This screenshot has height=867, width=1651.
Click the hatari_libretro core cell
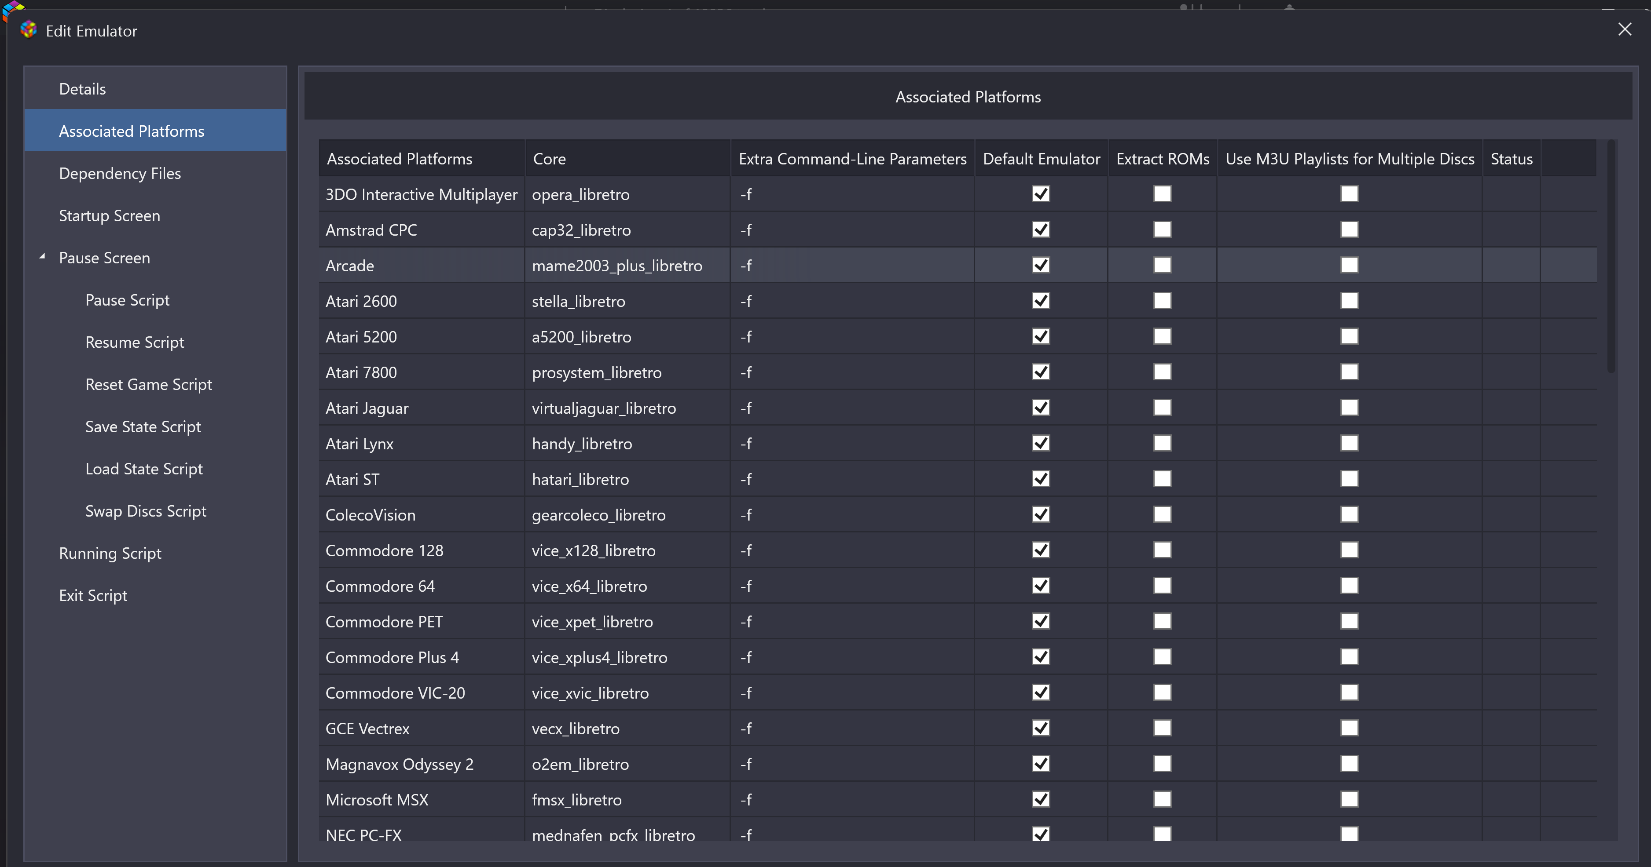[627, 479]
